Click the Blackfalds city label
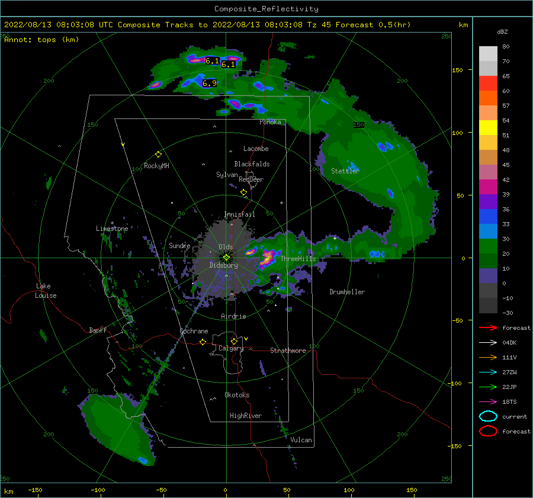Screen dimensions: 533x498 pyautogui.click(x=252, y=164)
